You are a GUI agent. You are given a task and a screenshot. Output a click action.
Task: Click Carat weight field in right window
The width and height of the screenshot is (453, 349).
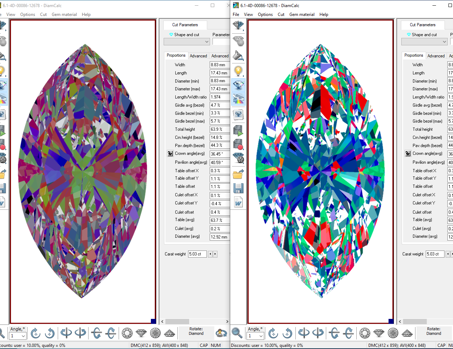435,254
